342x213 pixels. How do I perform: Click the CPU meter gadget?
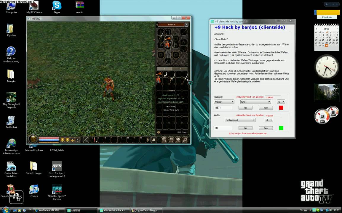click(326, 114)
